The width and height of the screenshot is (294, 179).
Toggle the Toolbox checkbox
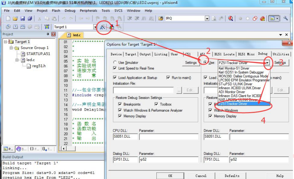[x=156, y=104]
